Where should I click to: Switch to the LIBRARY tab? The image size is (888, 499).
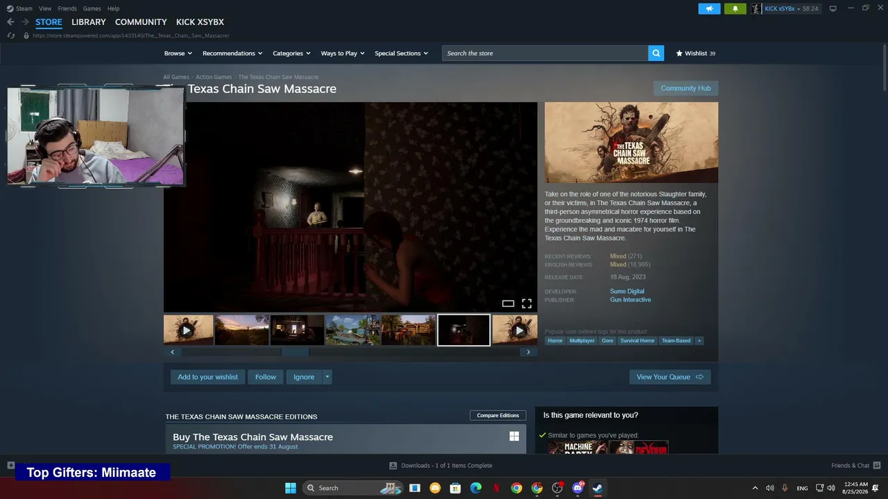89,22
